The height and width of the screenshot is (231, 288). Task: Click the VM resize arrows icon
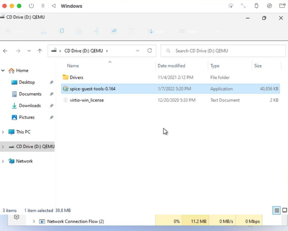(x=243, y=6)
